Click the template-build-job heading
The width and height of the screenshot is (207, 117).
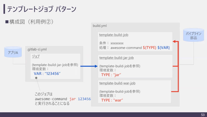pos(114,35)
